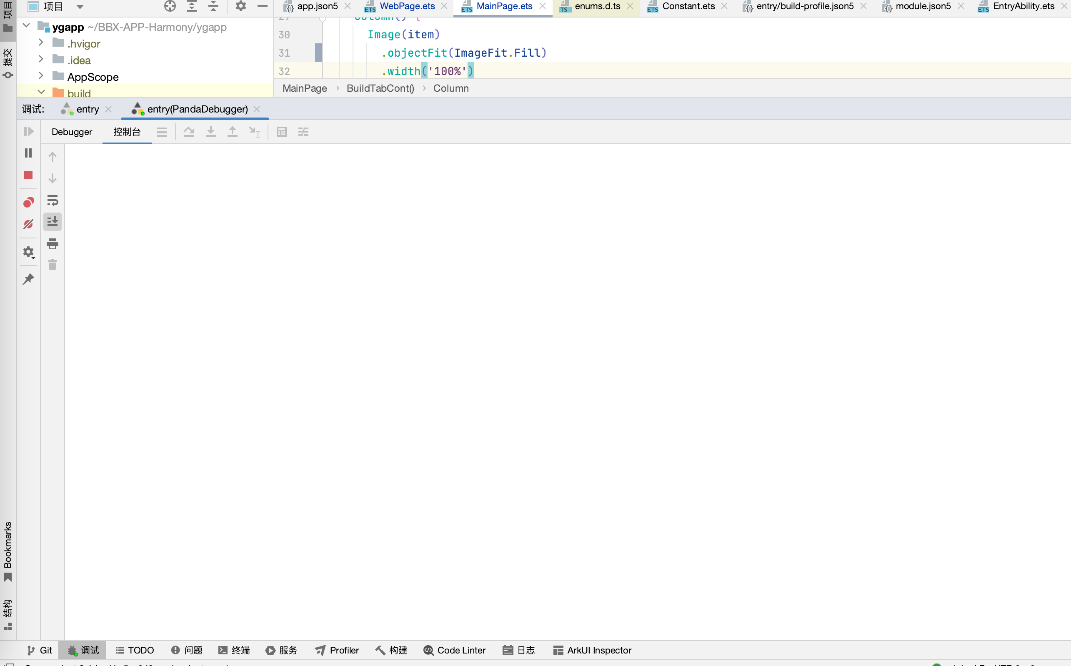
Task: Open Evaluate Expression calculator icon
Action: (x=282, y=132)
